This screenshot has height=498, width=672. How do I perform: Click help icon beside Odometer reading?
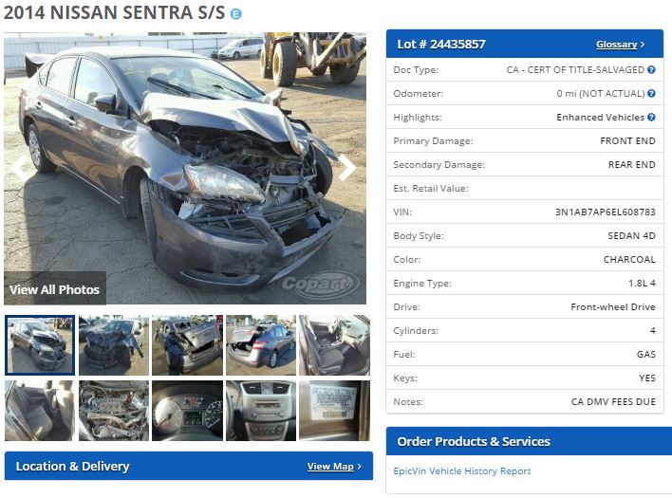[x=651, y=93]
